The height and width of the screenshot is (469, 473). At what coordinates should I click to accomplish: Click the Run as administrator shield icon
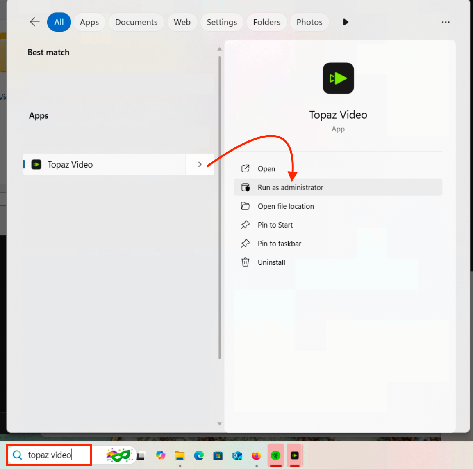(245, 187)
